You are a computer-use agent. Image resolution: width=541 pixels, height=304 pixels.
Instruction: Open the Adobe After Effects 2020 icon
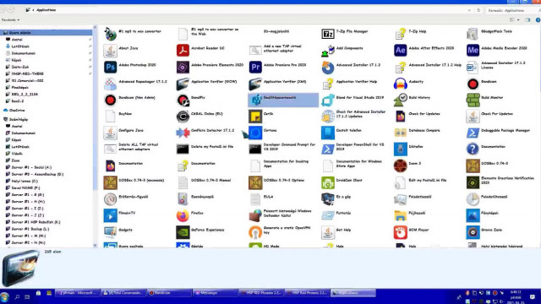coord(400,51)
